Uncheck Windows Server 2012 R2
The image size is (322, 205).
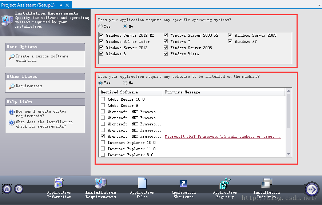point(102,35)
